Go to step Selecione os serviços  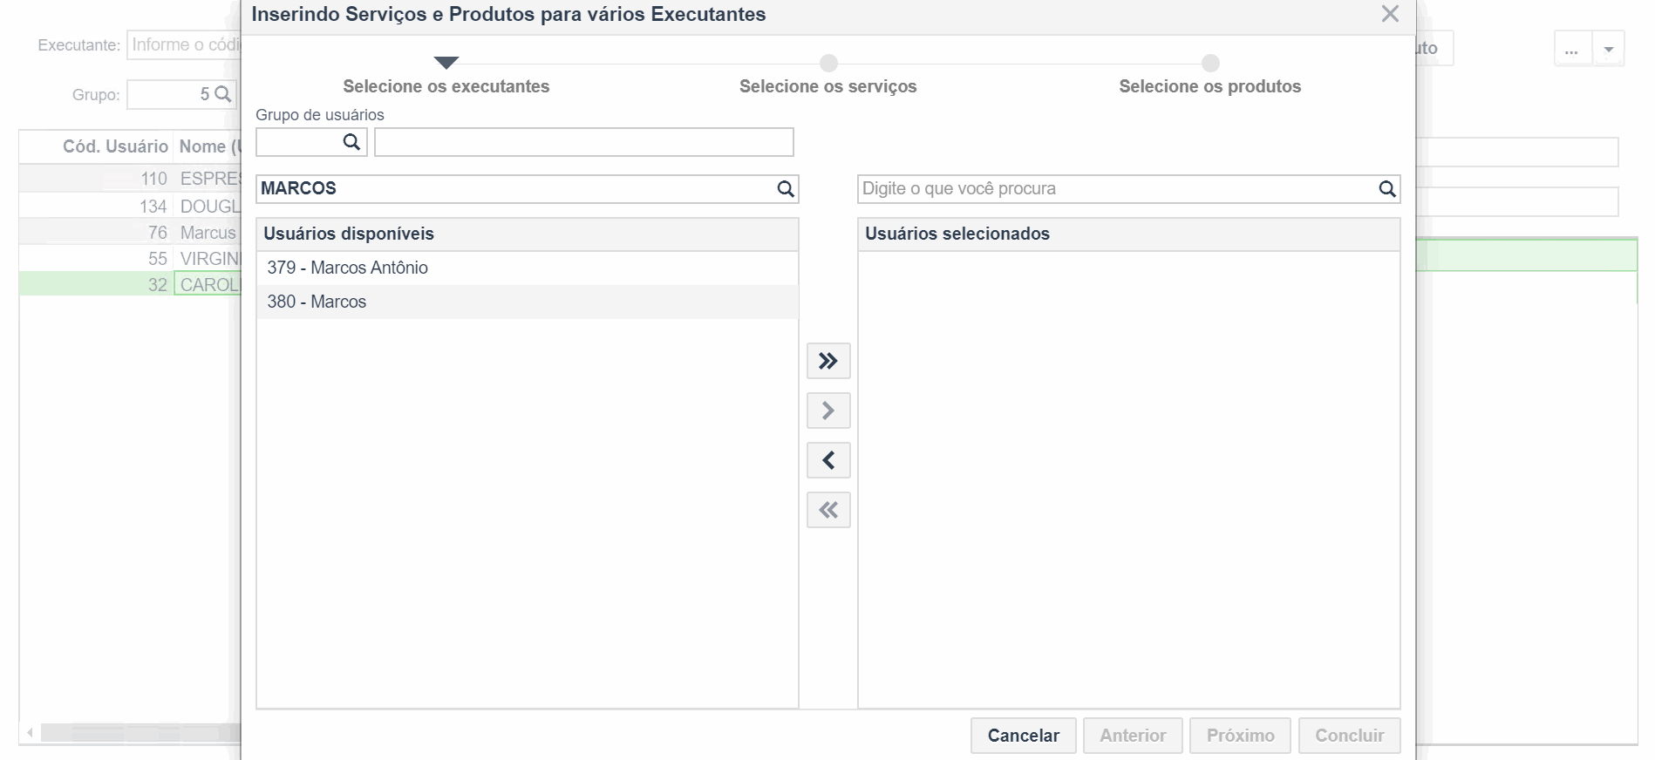[828, 86]
